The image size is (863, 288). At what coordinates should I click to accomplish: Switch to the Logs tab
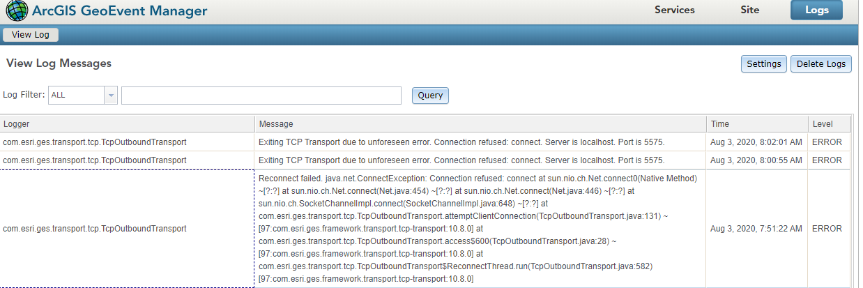click(x=816, y=10)
